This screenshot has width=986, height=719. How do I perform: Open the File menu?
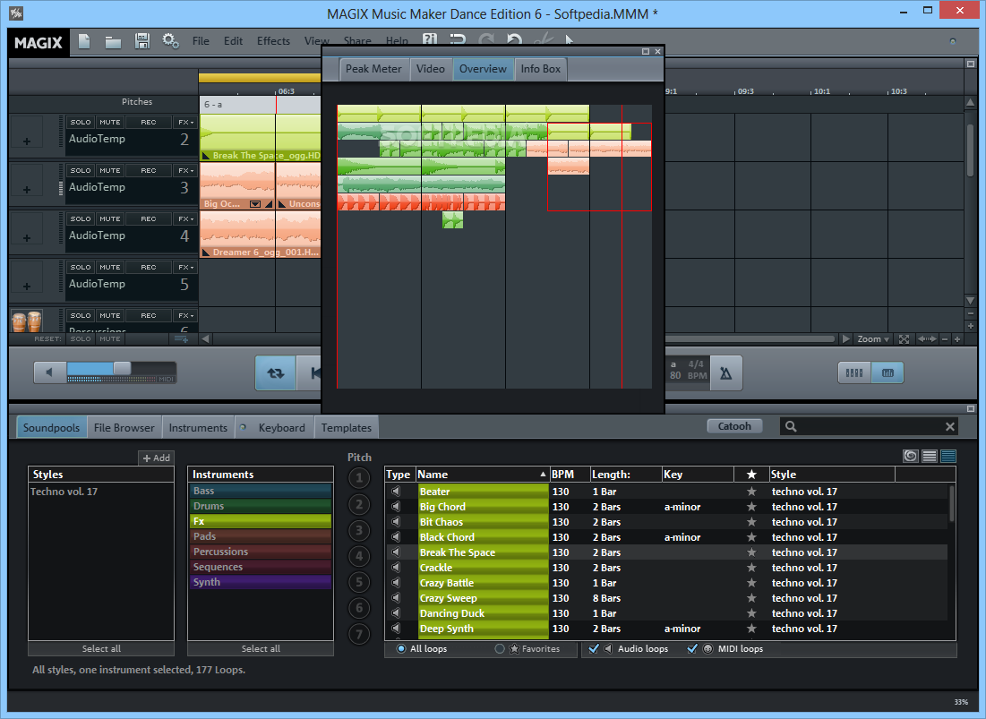click(201, 41)
